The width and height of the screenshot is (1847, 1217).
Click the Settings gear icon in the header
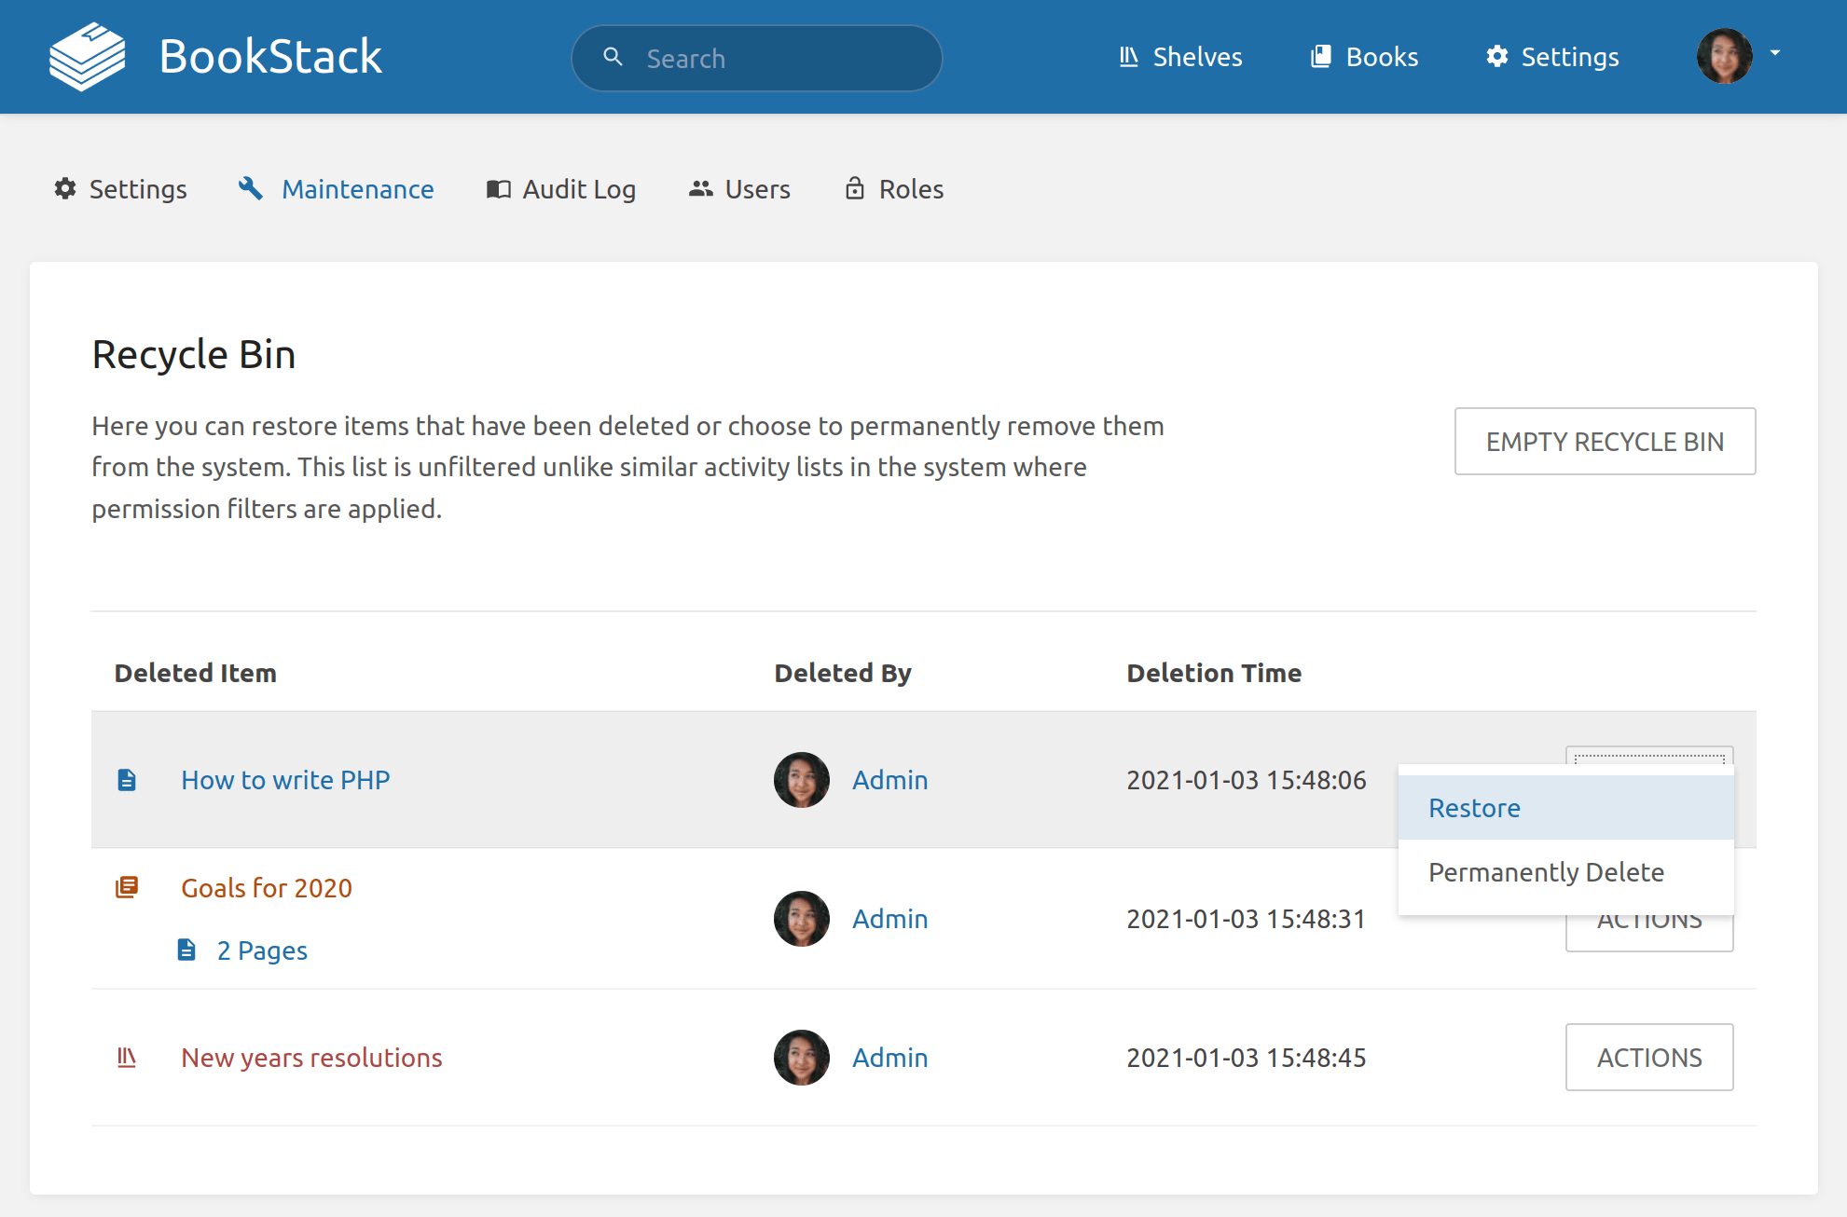pyautogui.click(x=1497, y=57)
